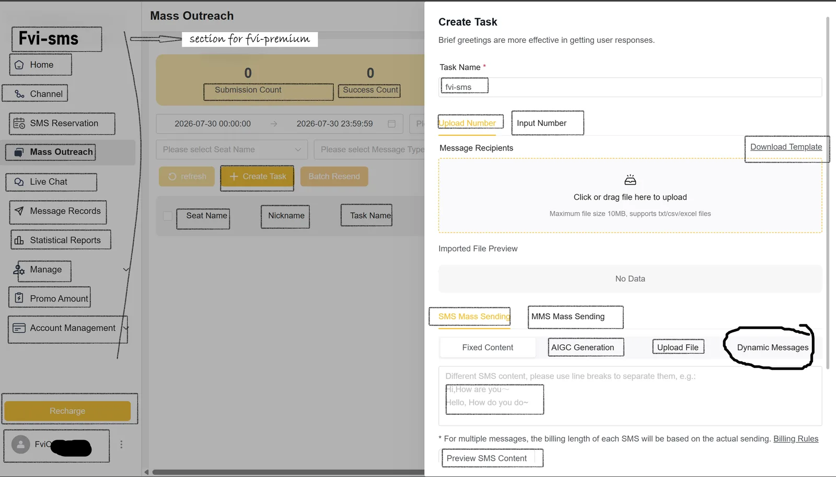
Task: Click the Message Records paper-plane icon
Action: [19, 211]
